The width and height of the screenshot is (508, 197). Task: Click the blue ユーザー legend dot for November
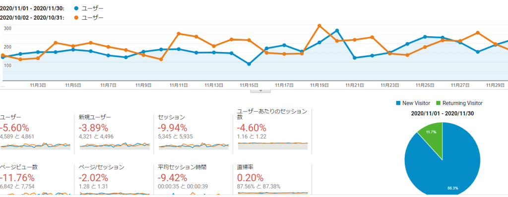click(76, 8)
